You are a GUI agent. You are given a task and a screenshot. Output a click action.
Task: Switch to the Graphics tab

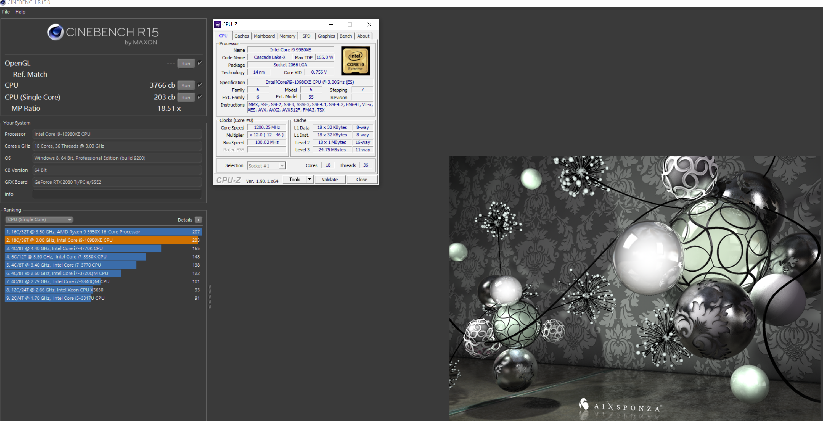click(326, 36)
